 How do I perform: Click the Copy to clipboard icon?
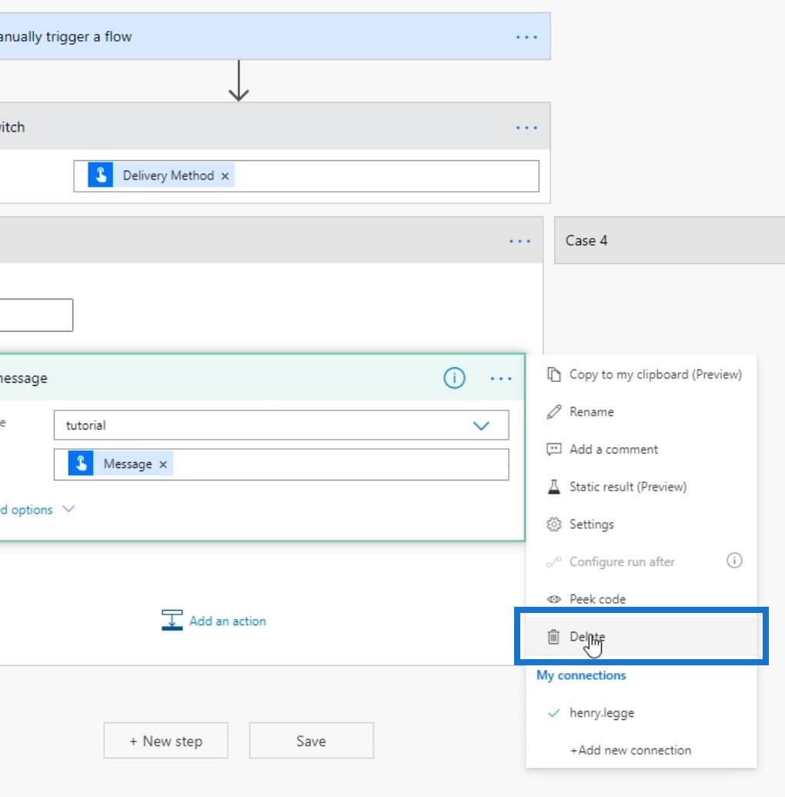click(x=554, y=374)
